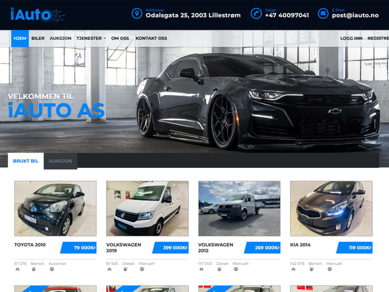This screenshot has width=389, height=292.
Task: Click the 79 000Kr price tag
Action: point(79,248)
